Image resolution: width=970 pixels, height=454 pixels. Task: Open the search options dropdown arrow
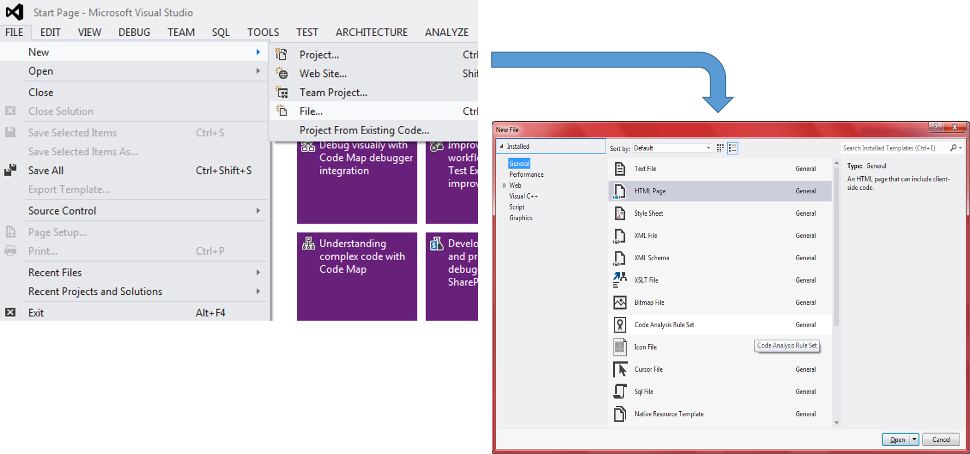coord(960,148)
